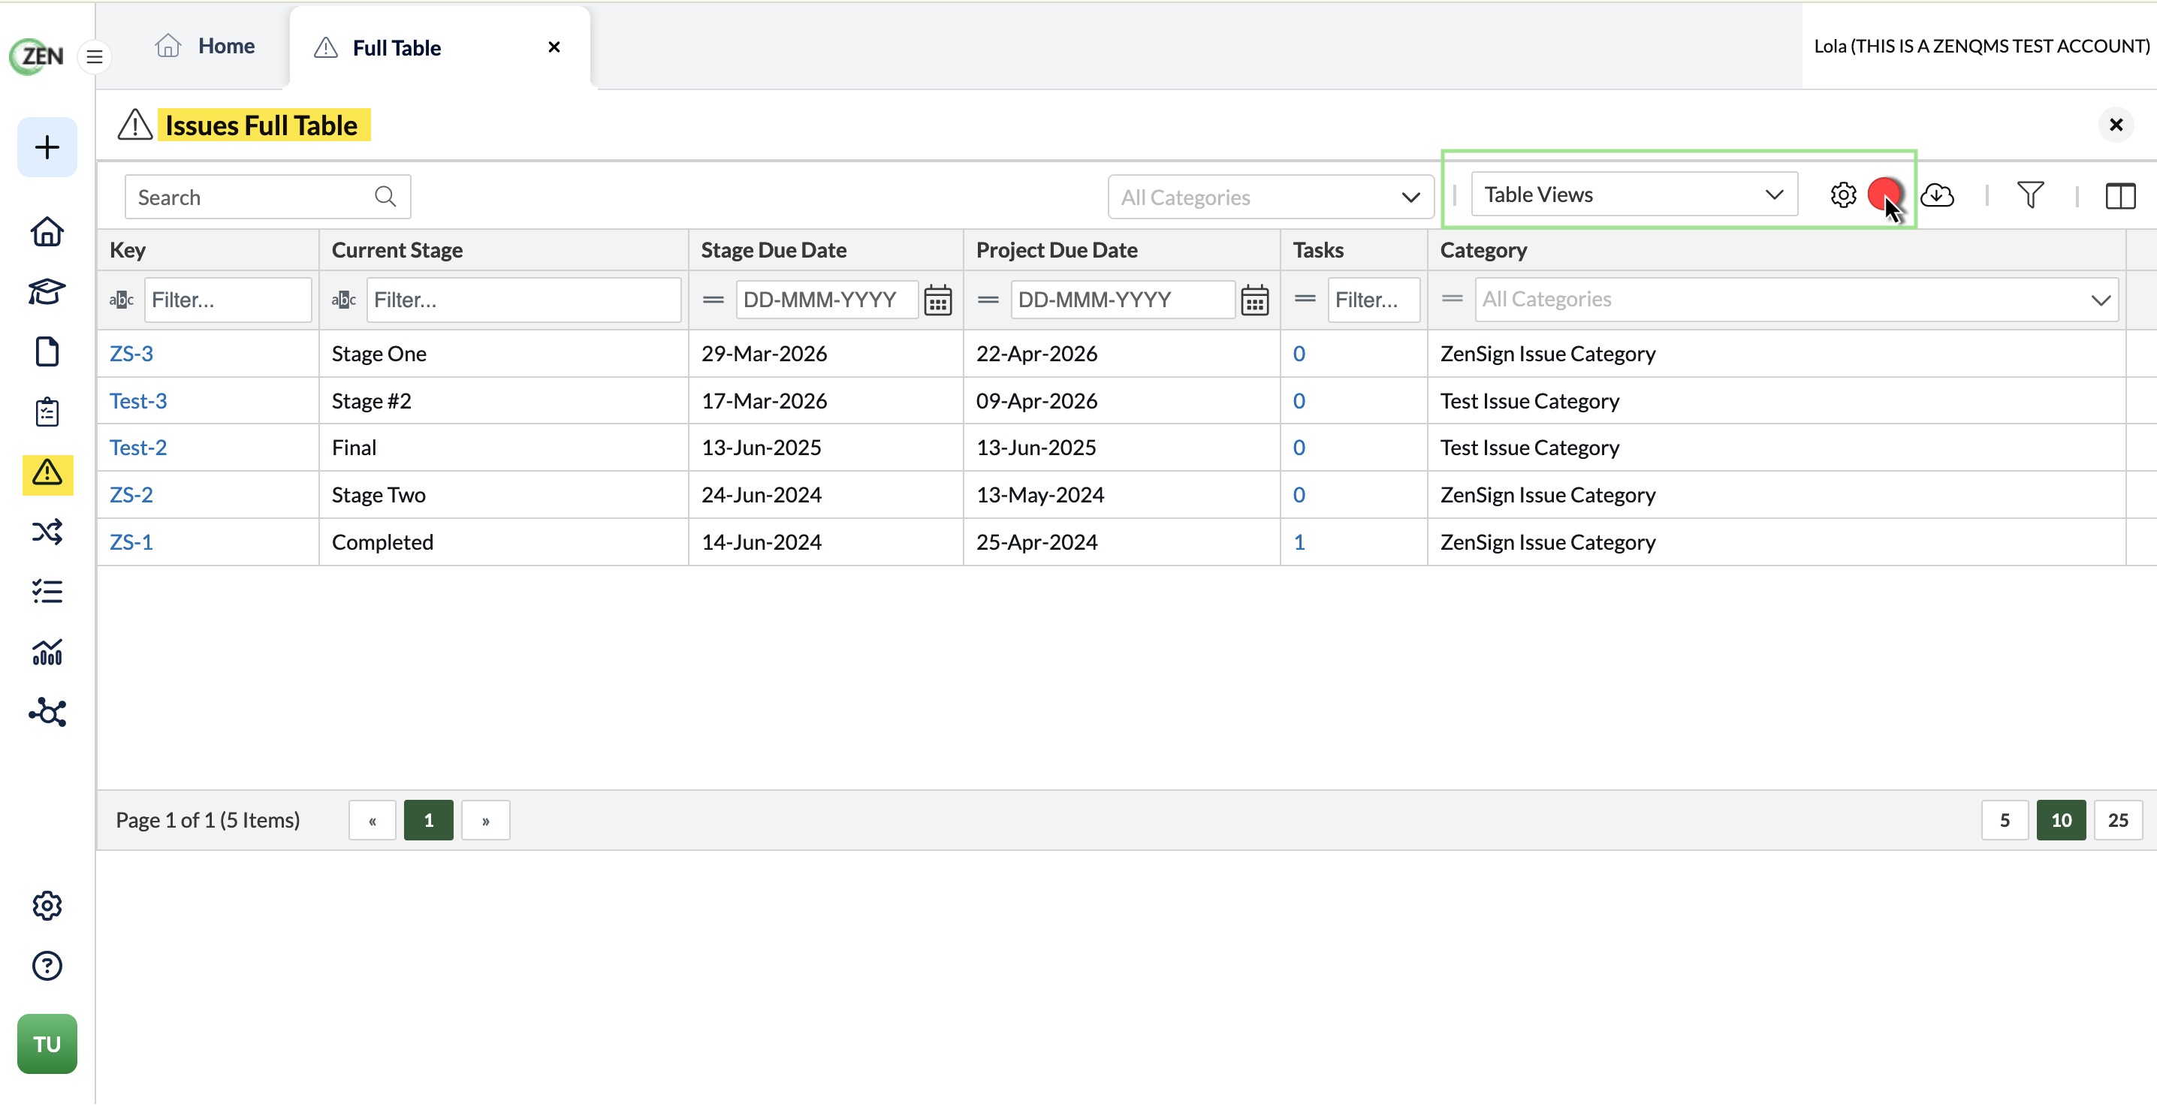Click the plus create-new button in sidebar
This screenshot has width=2157, height=1107.
coord(47,147)
